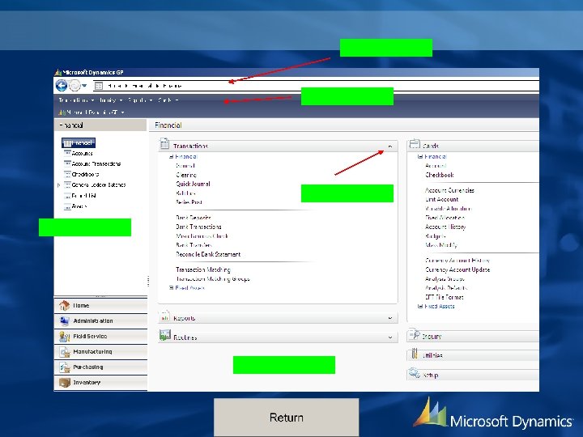Click the Account Transactions list icon

(x=67, y=163)
